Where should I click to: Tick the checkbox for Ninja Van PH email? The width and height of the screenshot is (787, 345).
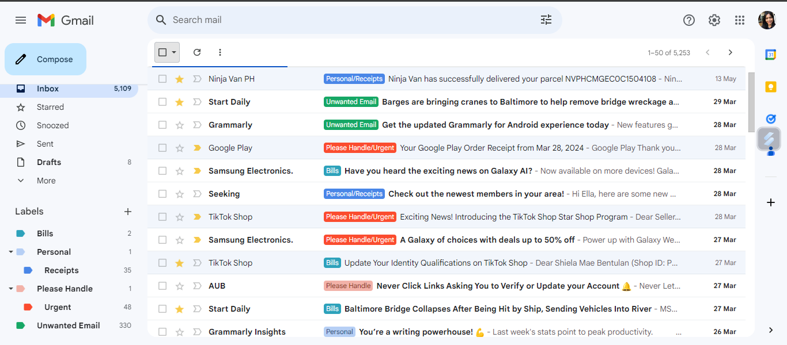[x=162, y=79]
